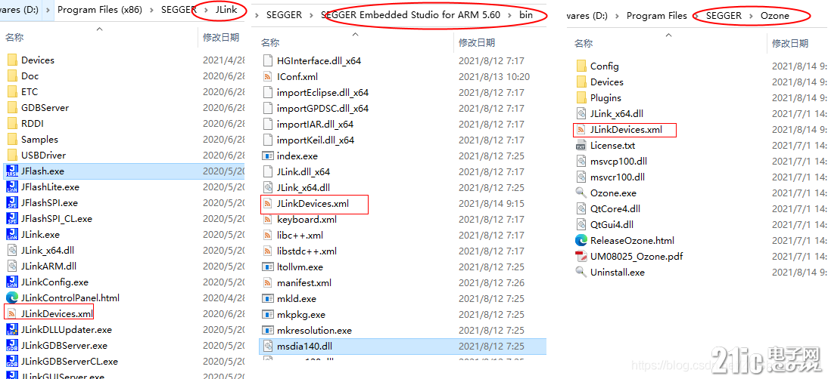Select importKeil.dll_x64 file

tap(316, 140)
